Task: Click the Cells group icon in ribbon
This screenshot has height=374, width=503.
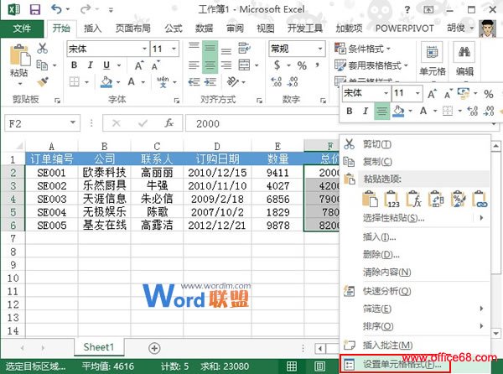Action: (432, 52)
